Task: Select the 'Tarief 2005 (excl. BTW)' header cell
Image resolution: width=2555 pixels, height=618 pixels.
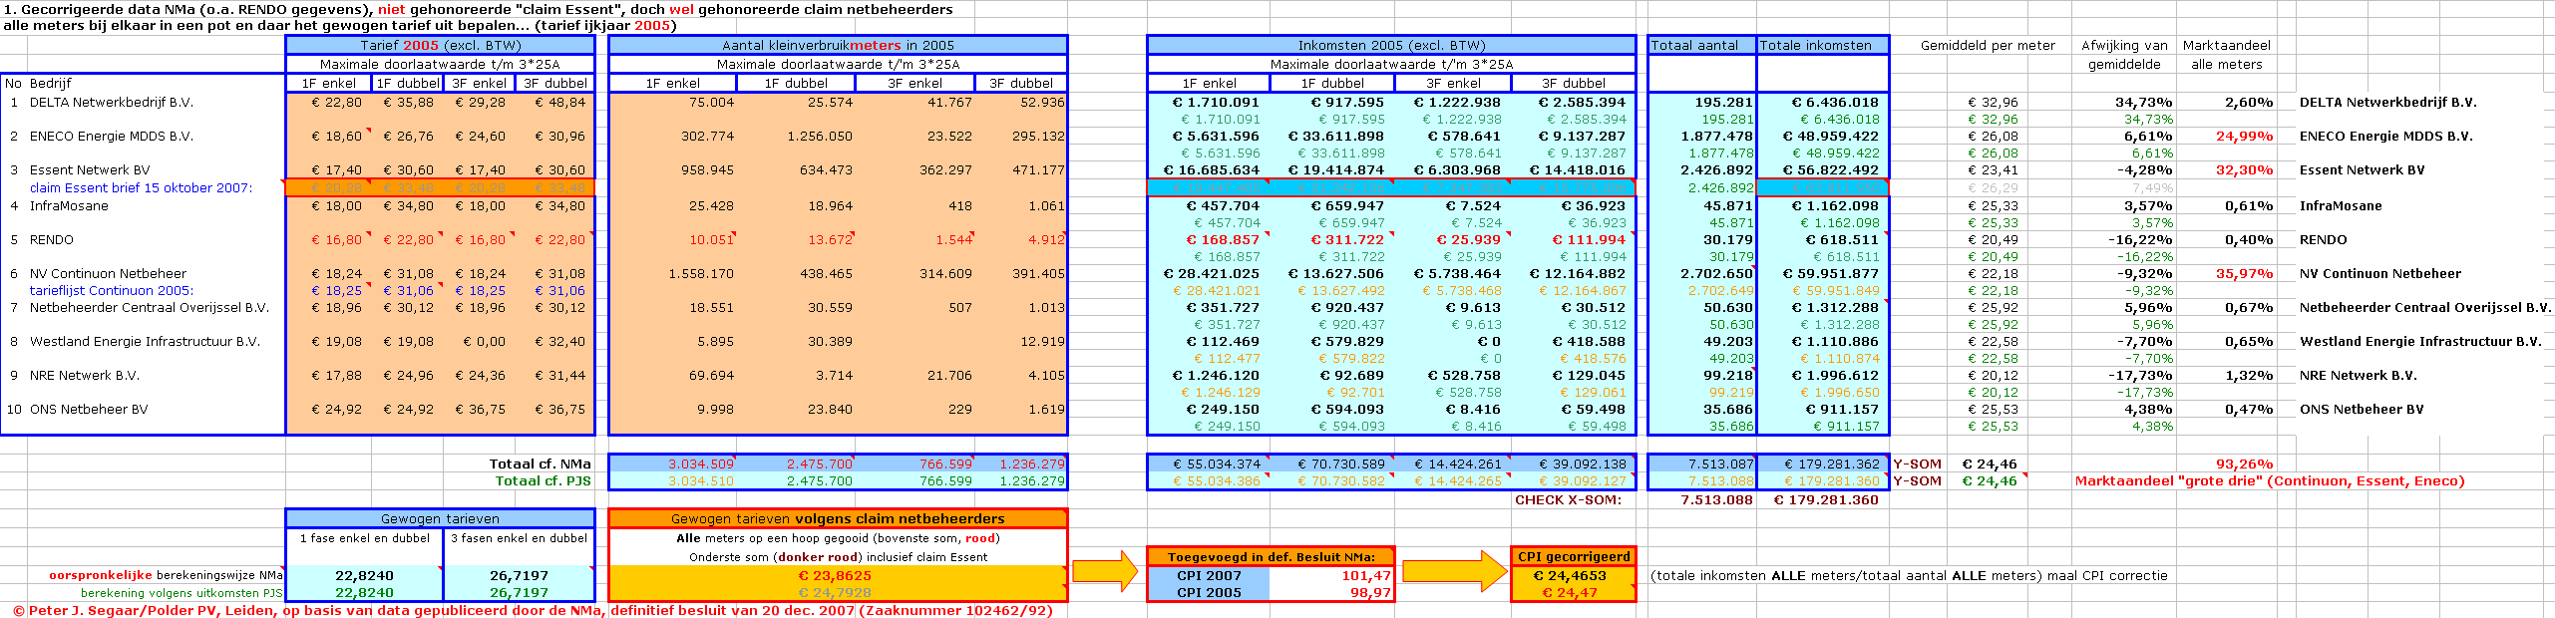Action: click(x=440, y=45)
